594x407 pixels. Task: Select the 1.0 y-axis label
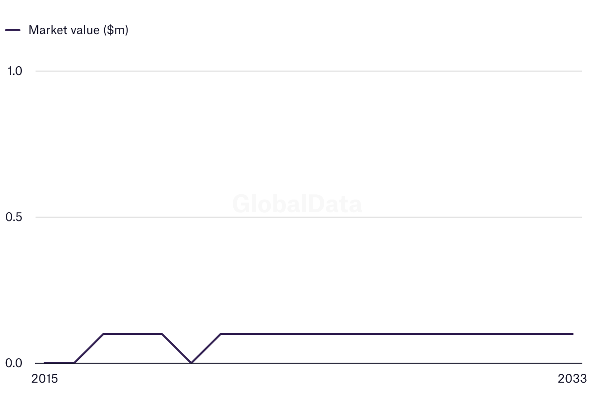(15, 71)
